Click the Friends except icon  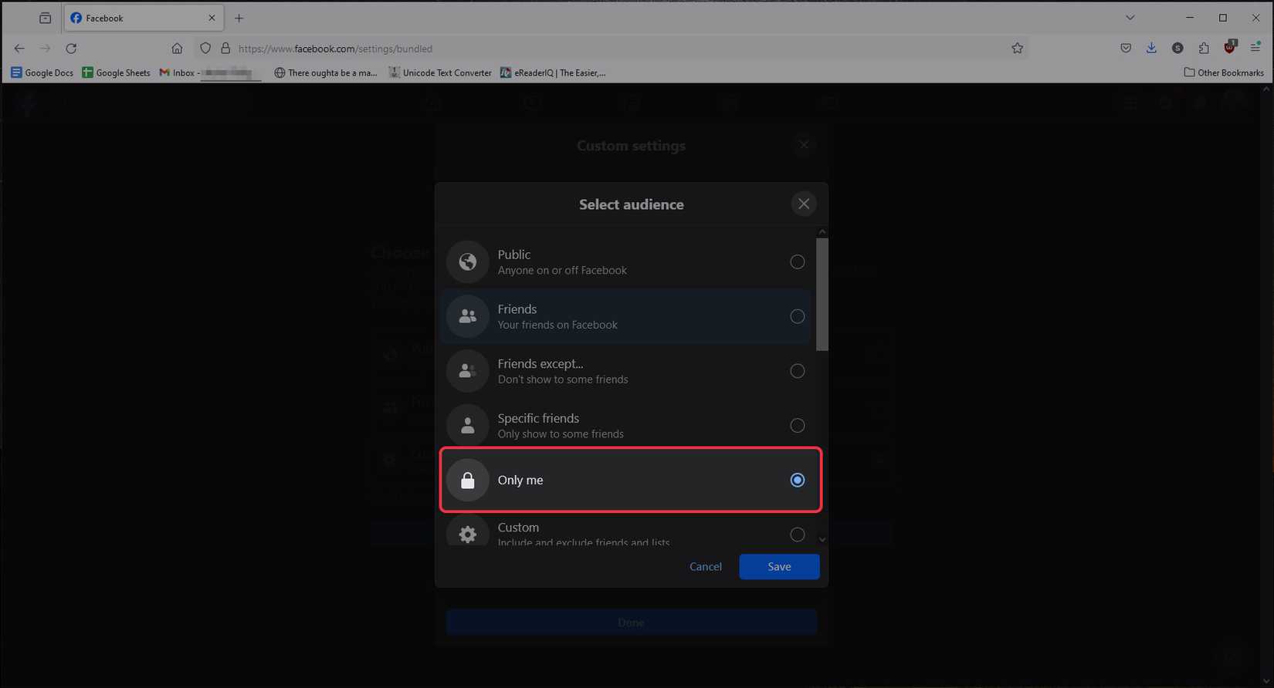[x=468, y=371]
